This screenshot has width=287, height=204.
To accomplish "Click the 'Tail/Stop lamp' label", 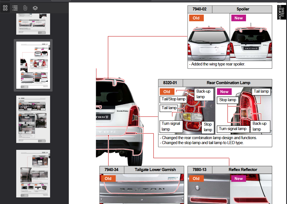I will click(x=173, y=99).
